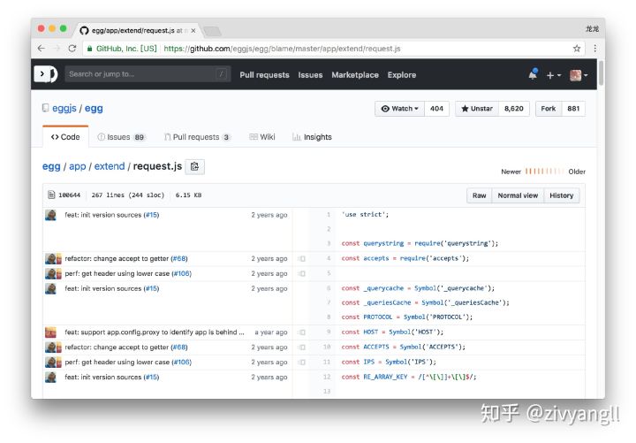
Task: Open the eggjs organization link
Action: click(64, 109)
